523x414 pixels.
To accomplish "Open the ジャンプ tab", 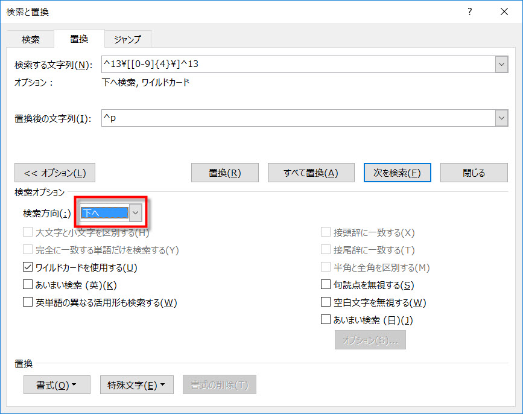I will coord(127,39).
